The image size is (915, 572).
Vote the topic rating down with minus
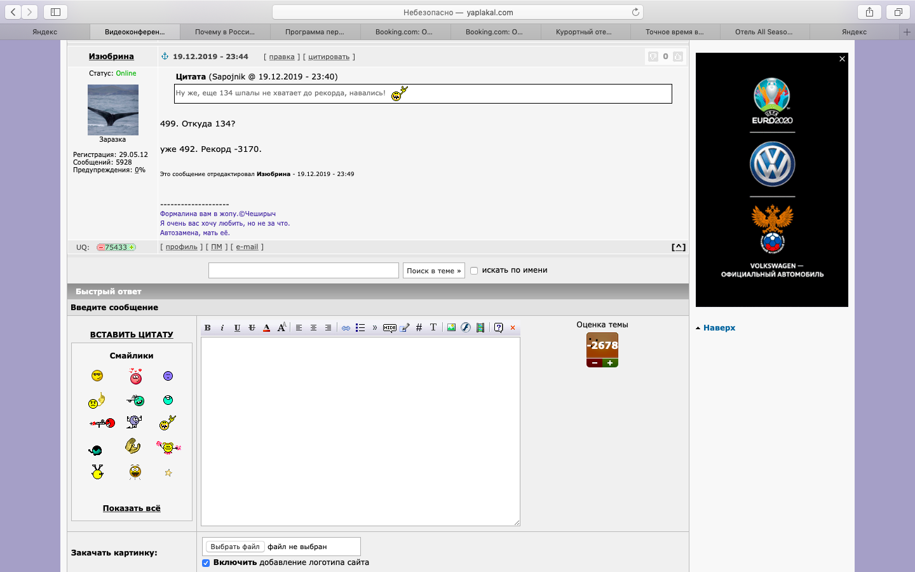tap(594, 363)
